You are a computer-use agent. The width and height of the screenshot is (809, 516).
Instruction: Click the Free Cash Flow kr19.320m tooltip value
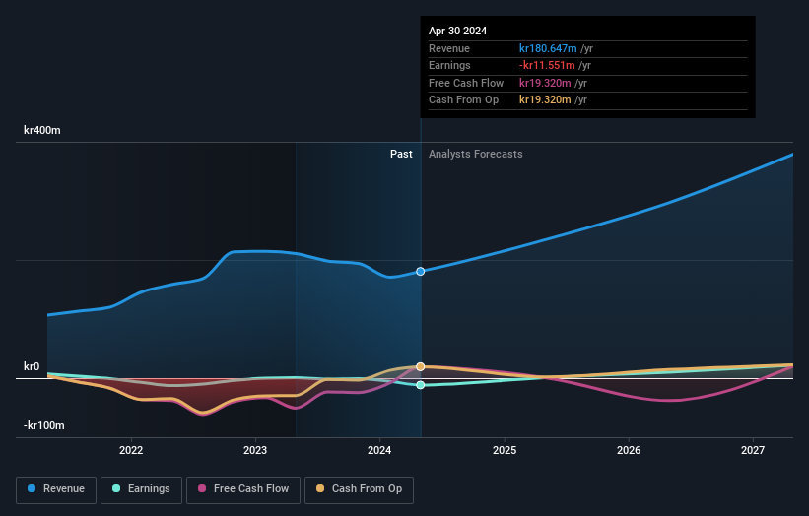point(545,83)
